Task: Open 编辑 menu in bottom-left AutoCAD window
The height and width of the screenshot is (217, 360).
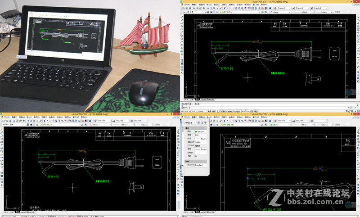Action: coord(14,117)
